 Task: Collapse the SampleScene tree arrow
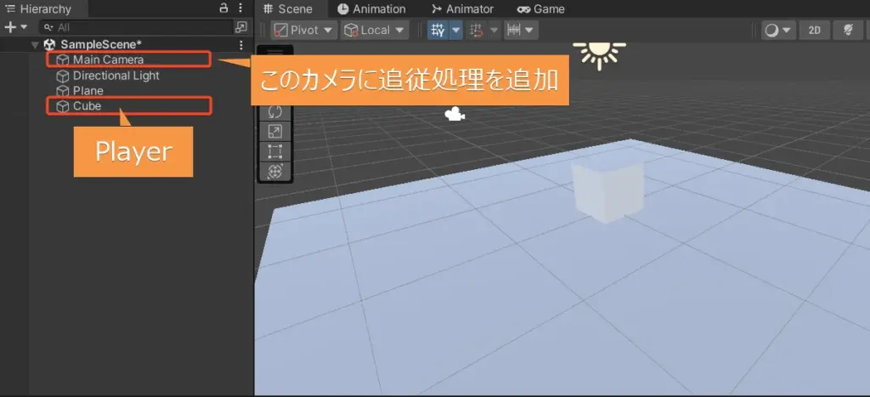(35, 45)
